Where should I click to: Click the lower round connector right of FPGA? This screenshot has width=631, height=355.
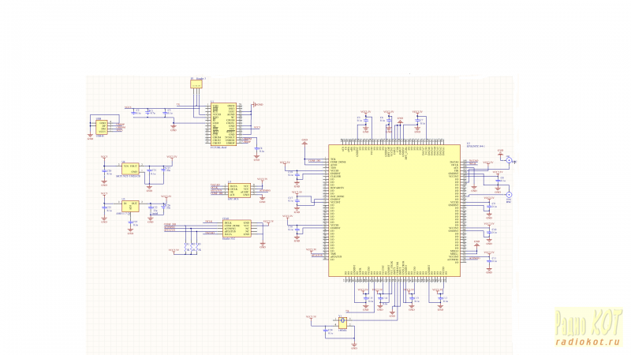(509, 194)
